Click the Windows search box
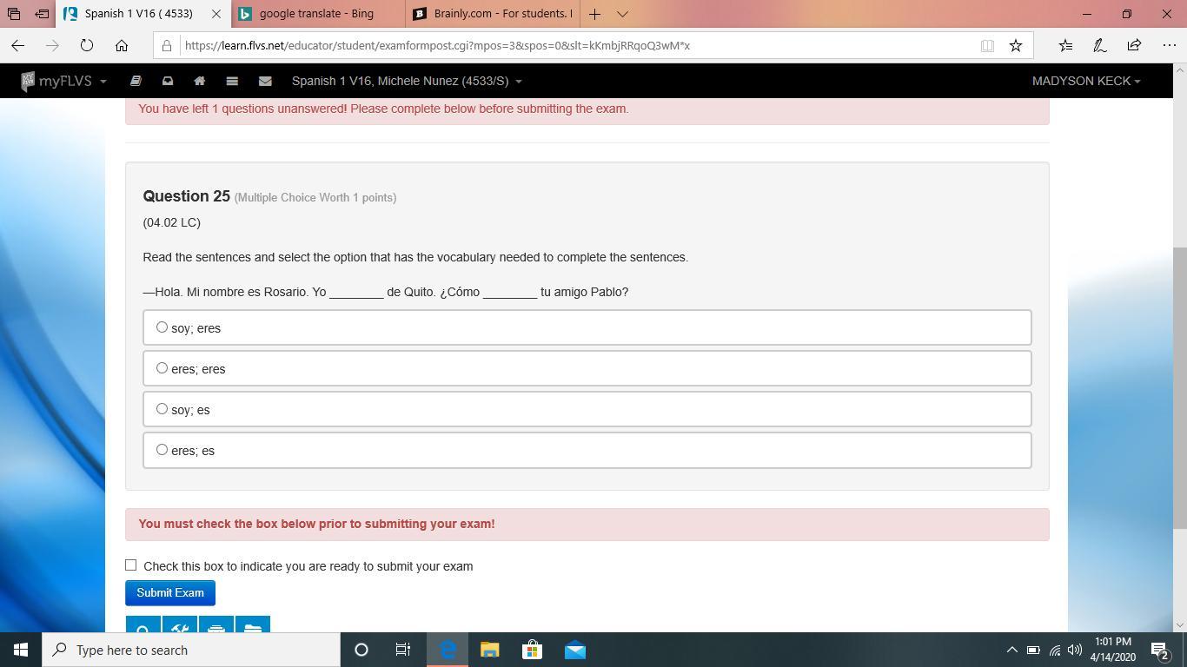Viewport: 1187px width, 667px height. [191, 650]
